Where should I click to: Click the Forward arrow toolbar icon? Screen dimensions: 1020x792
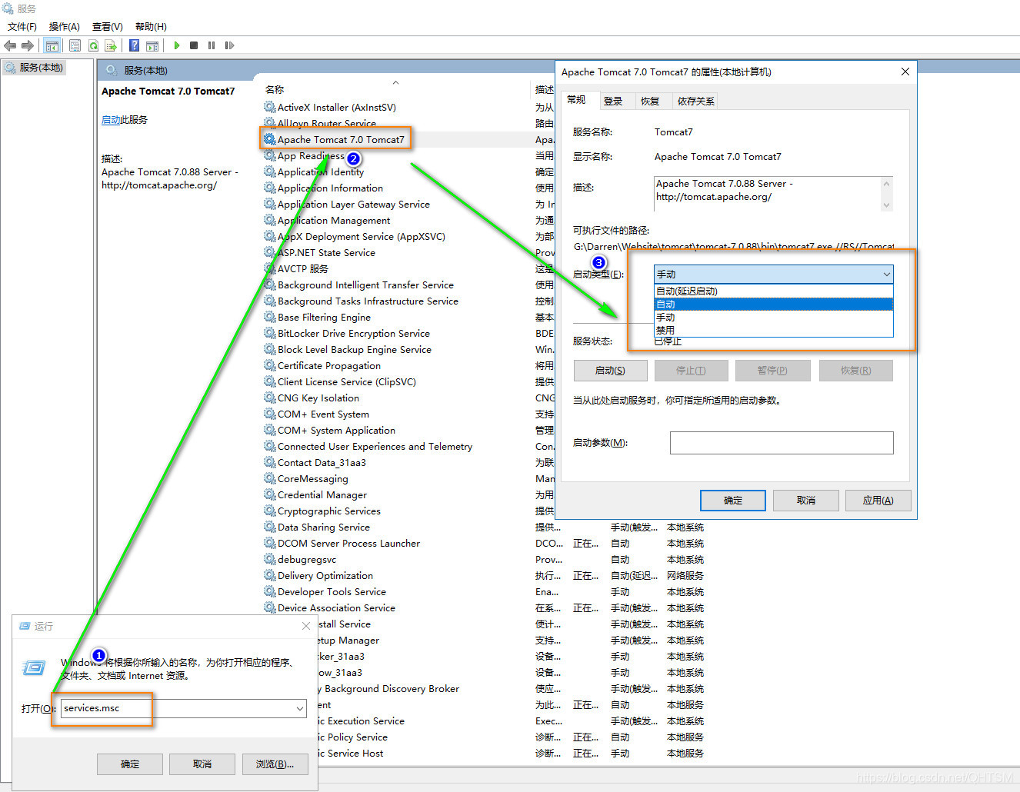[x=28, y=45]
